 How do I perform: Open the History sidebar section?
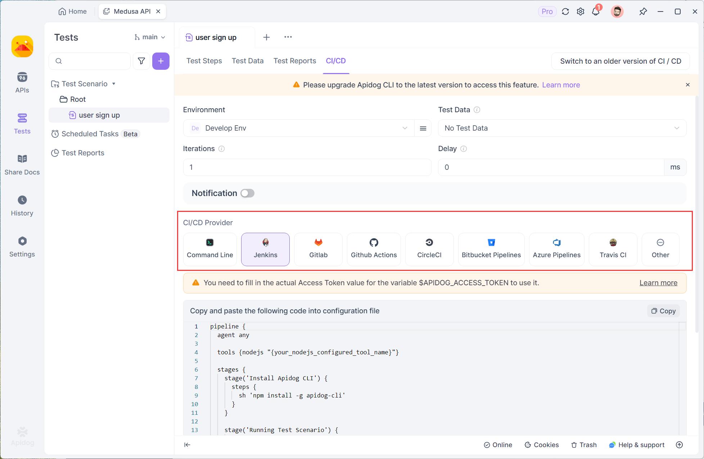click(x=22, y=206)
